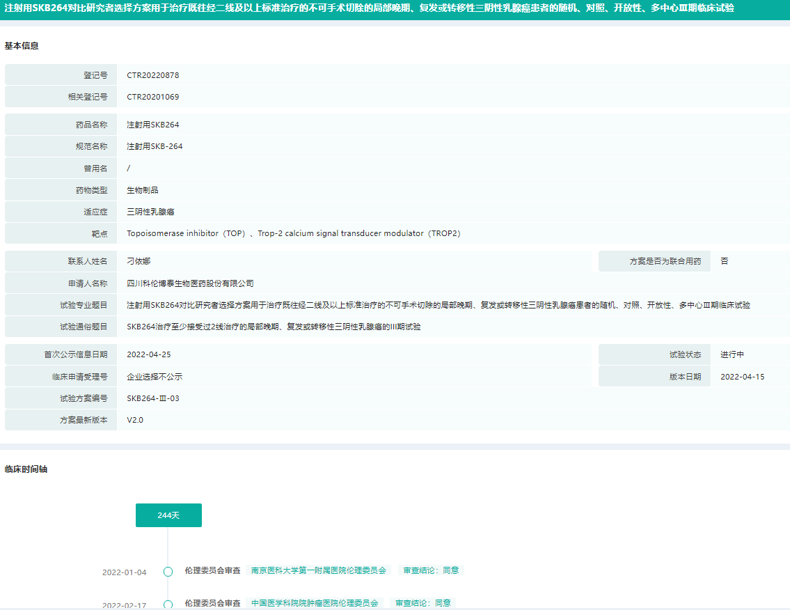
Task: Click contact person name 刁依娜
Action: (x=139, y=261)
